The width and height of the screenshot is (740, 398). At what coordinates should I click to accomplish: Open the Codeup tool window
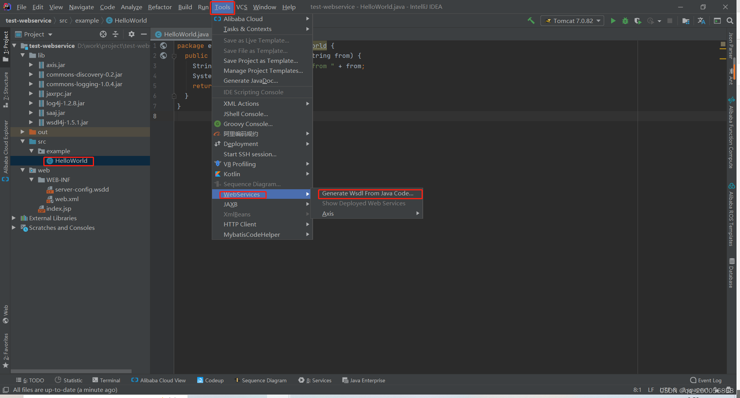[x=210, y=380]
